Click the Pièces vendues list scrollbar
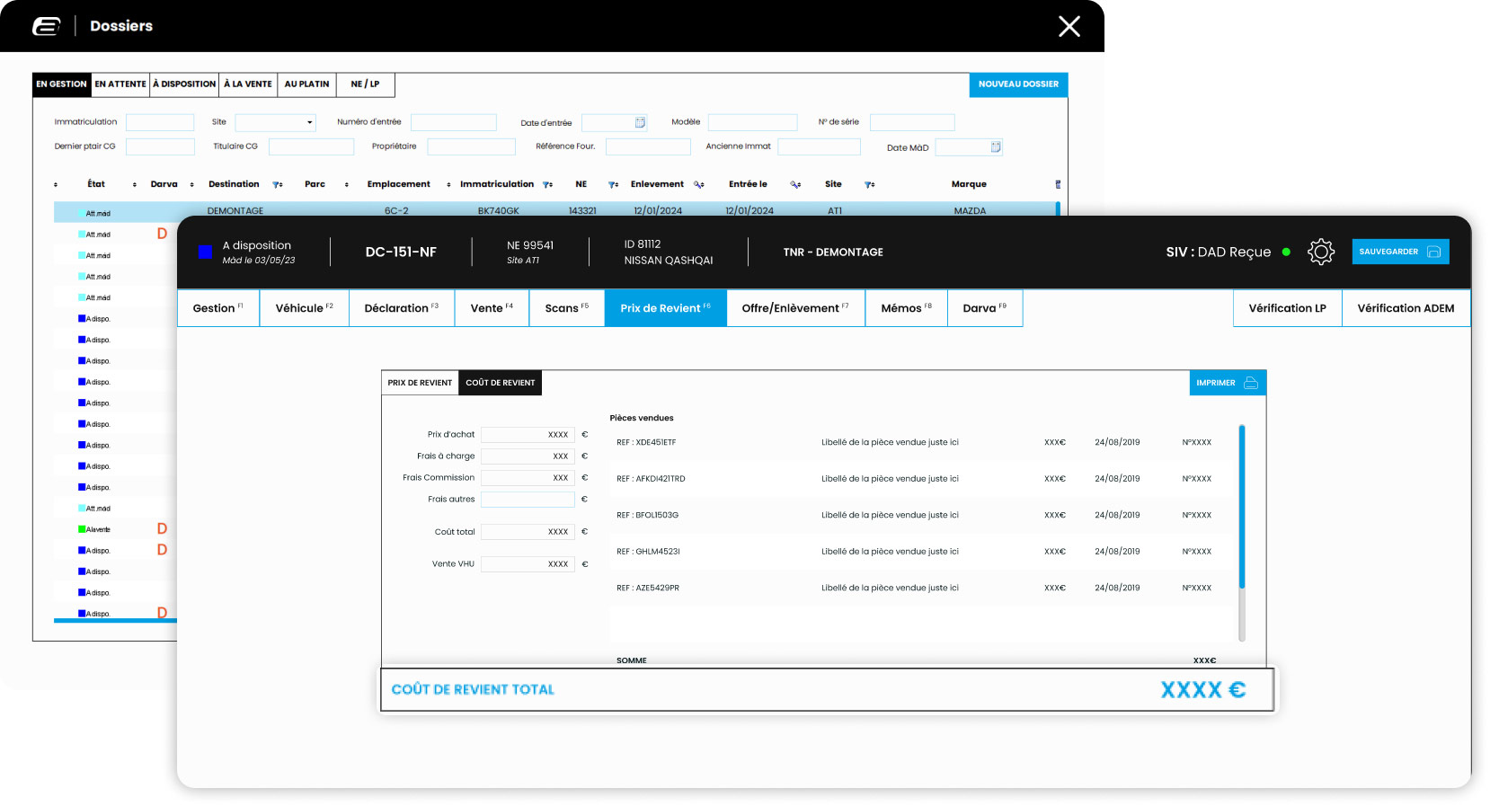Image resolution: width=1490 pixels, height=806 pixels. coord(1242,507)
